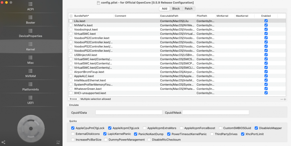Enable the IncreasePciBarSize quirk

tap(73, 140)
